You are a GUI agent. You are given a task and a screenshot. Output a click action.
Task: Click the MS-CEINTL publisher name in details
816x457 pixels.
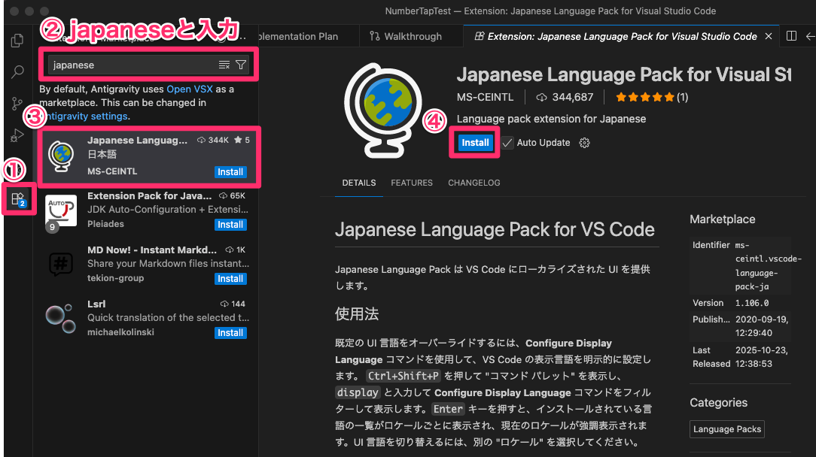click(485, 97)
